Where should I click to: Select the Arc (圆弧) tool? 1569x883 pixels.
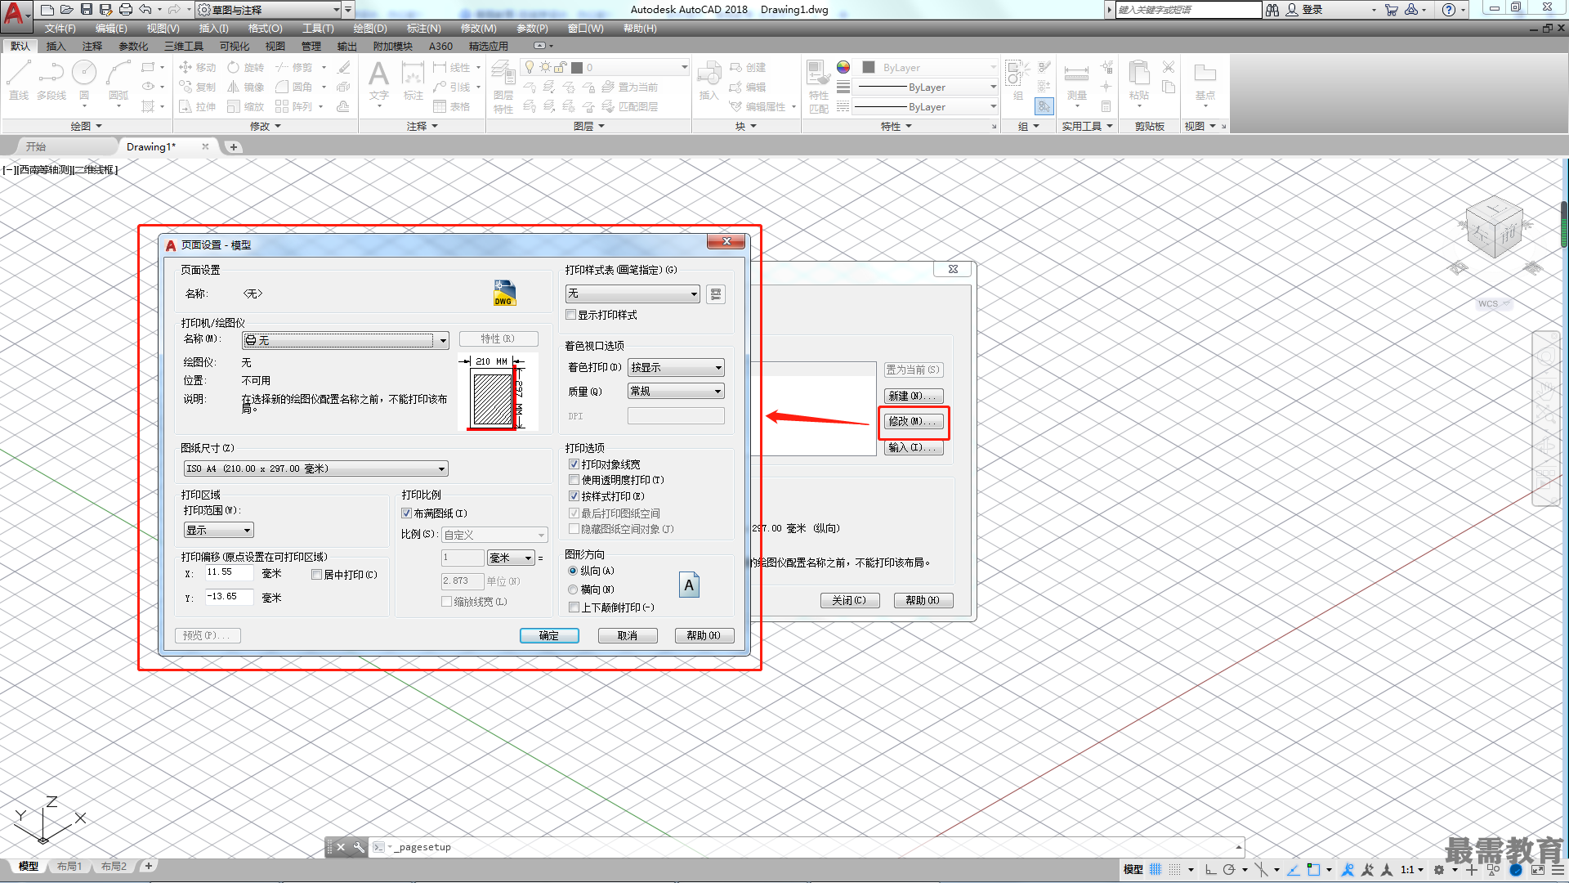tap(118, 80)
